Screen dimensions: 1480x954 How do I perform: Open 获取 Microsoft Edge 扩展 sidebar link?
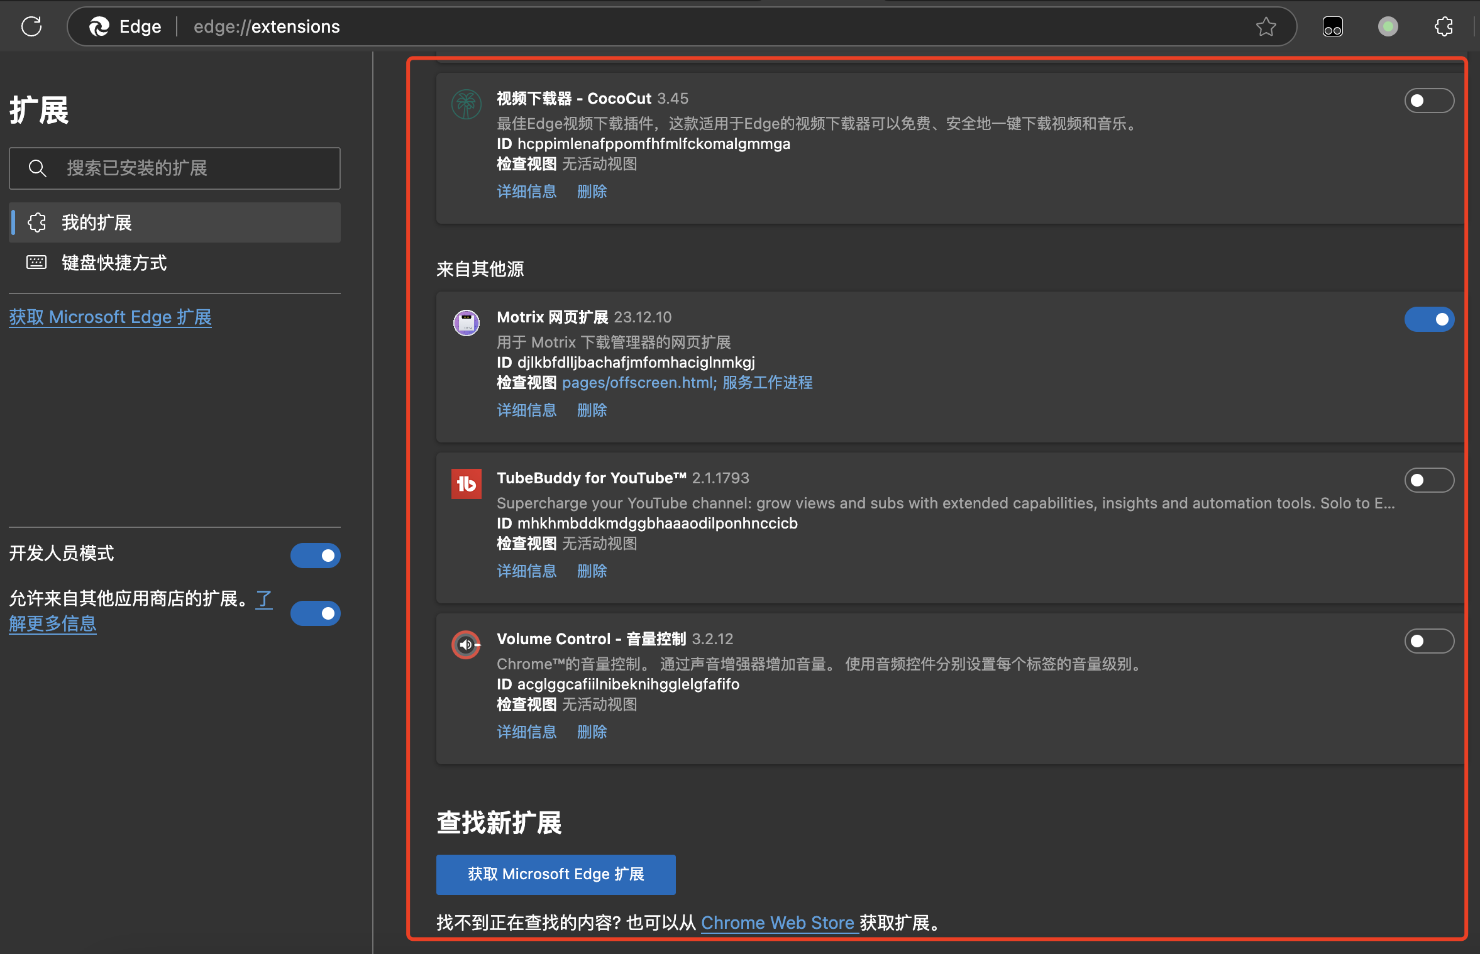pyautogui.click(x=110, y=317)
